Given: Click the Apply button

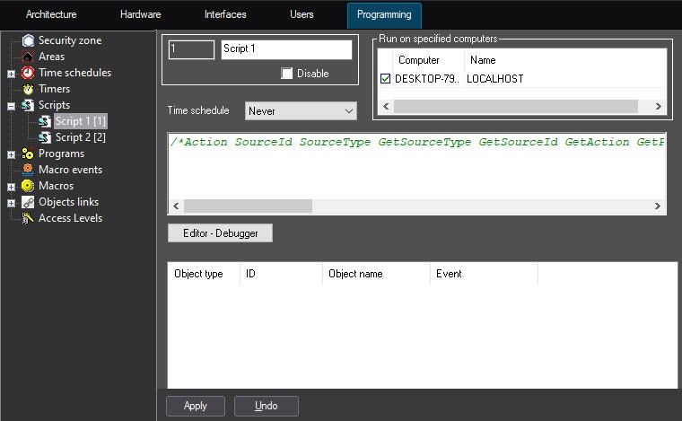Looking at the screenshot, I should (x=196, y=406).
